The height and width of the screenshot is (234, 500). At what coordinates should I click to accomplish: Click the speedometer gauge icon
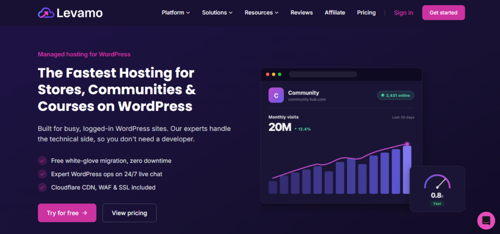coord(437,182)
